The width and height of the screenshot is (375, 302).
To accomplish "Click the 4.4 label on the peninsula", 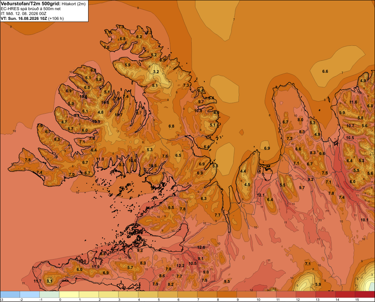I will (243, 171).
